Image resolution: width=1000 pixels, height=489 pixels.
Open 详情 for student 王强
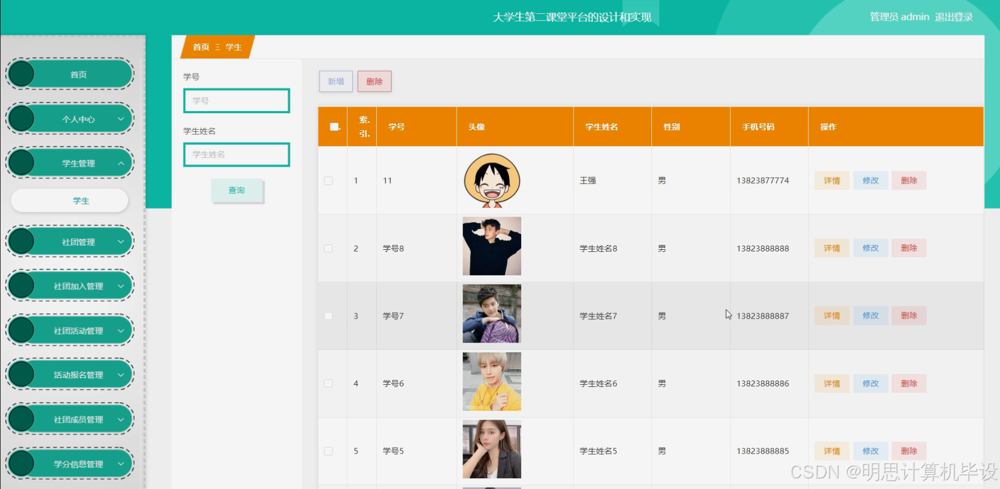(832, 180)
